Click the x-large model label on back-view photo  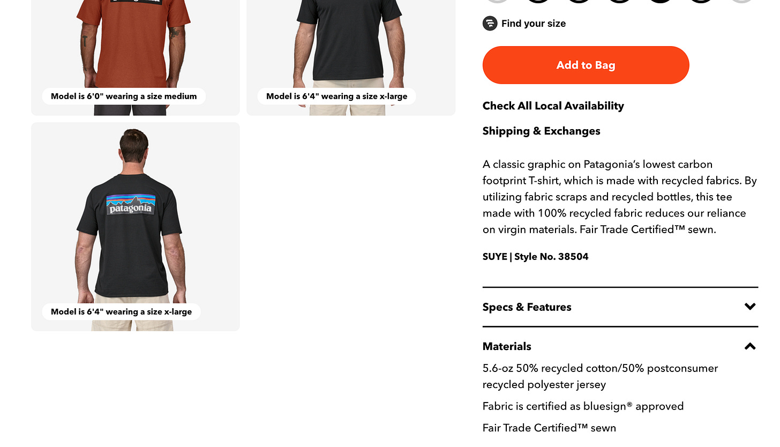[x=121, y=312]
